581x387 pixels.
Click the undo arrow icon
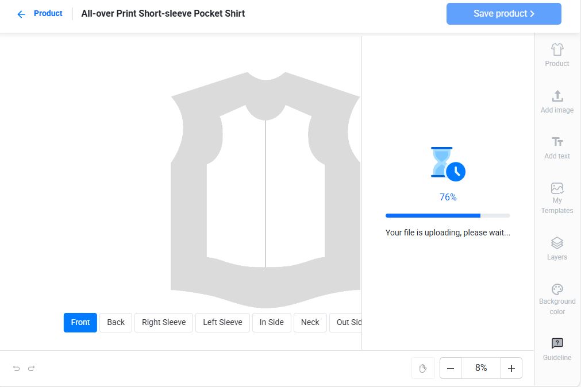[x=17, y=368]
